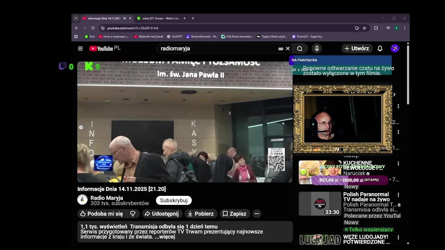Image resolution: width=445 pixels, height=250 pixels.
Task: Like the video with Podoba mi się
Action: 102,214
